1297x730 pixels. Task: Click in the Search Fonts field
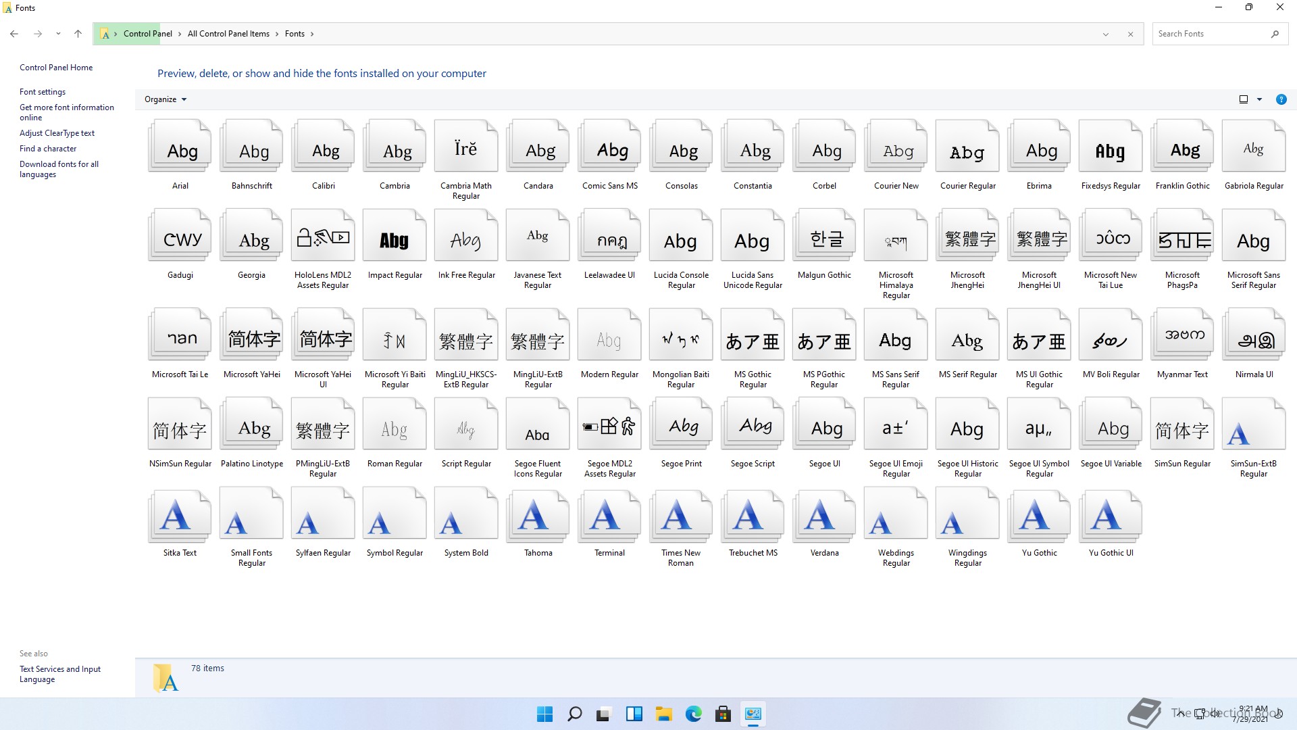point(1209,34)
